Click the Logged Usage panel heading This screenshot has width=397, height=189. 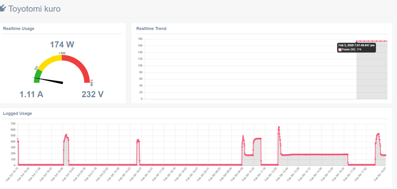[x=17, y=114]
